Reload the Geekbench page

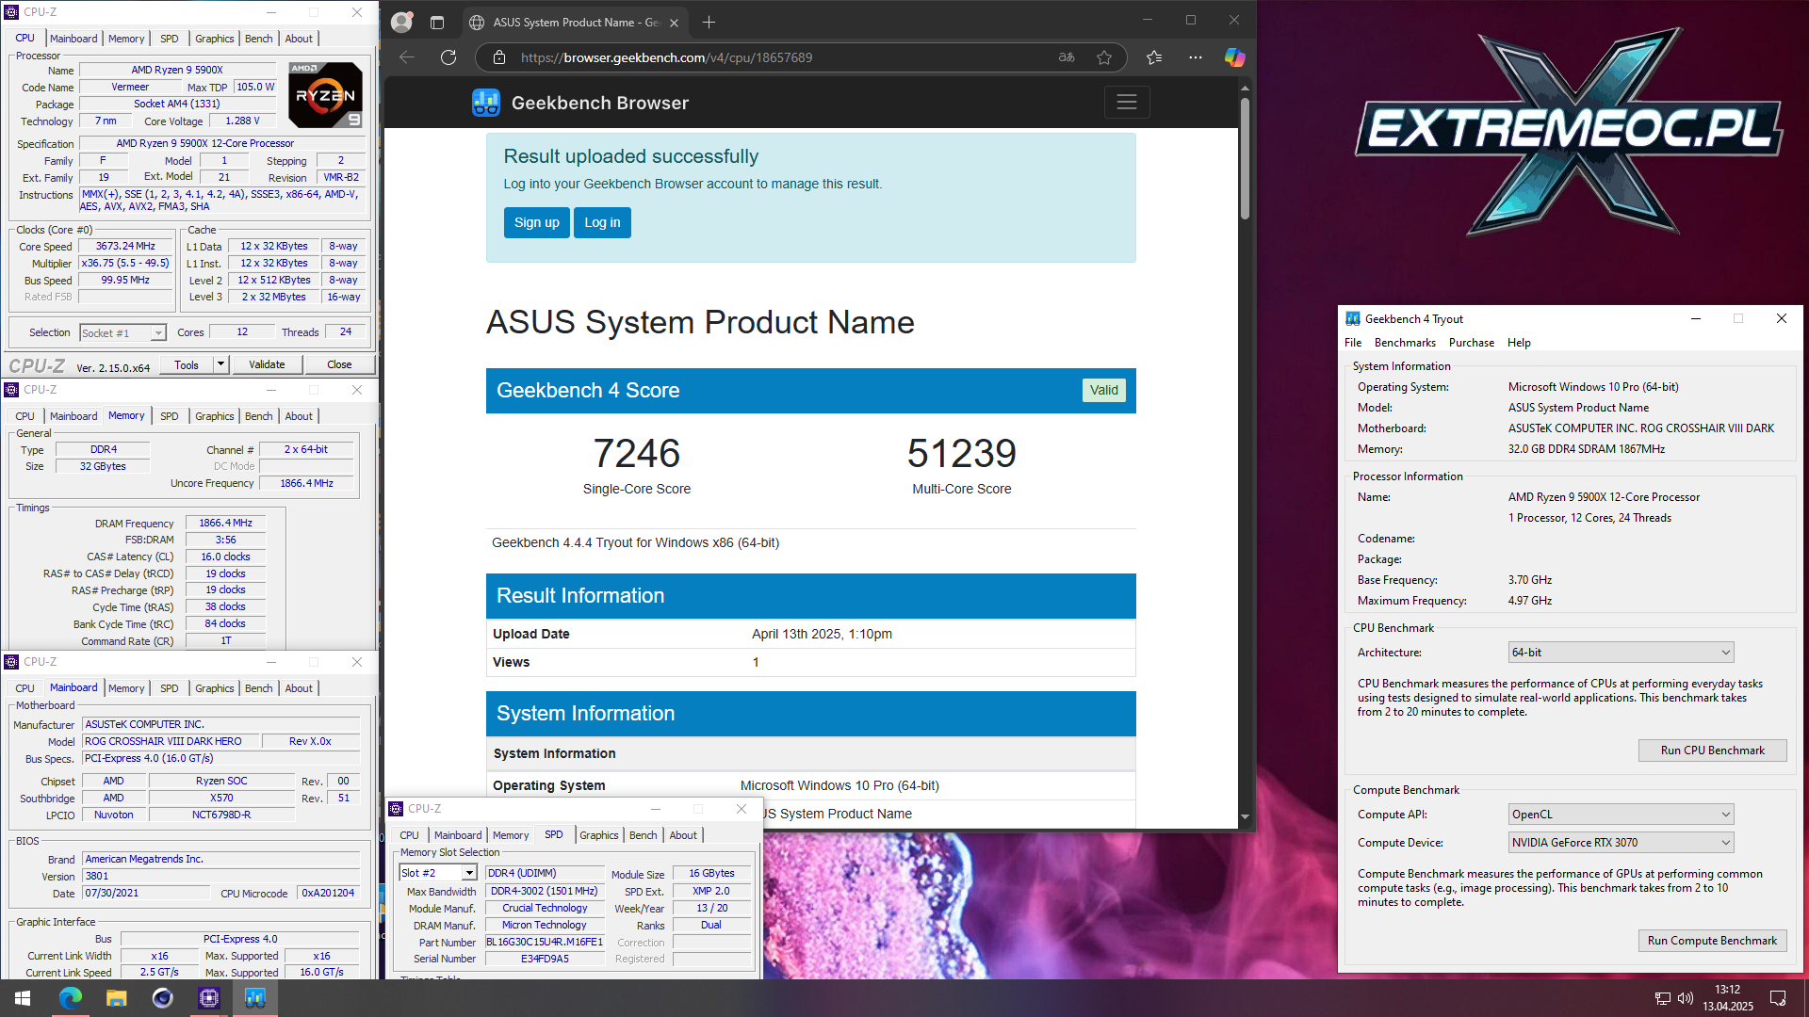pos(448,57)
